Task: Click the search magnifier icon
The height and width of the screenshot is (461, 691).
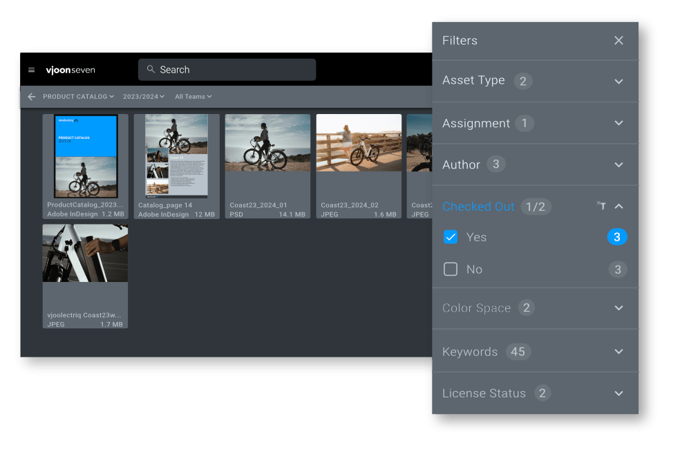Action: [x=151, y=70]
